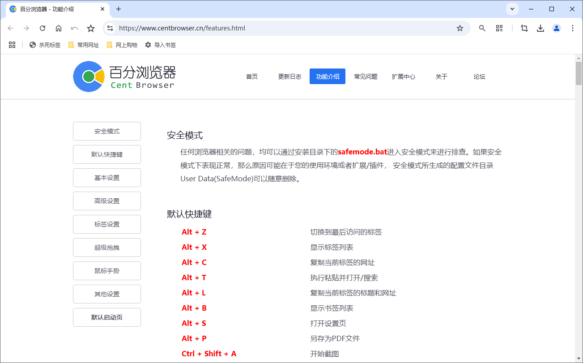Select 鼠标手势 in the sidebar
583x363 pixels.
(106, 270)
